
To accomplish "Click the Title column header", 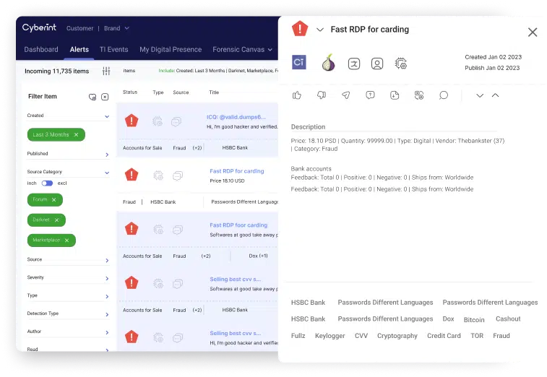I will (214, 92).
